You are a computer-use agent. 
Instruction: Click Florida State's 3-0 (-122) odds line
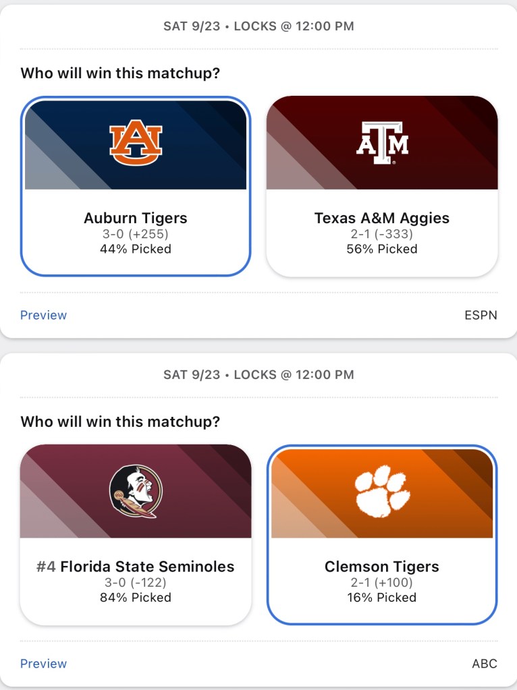[136, 582]
